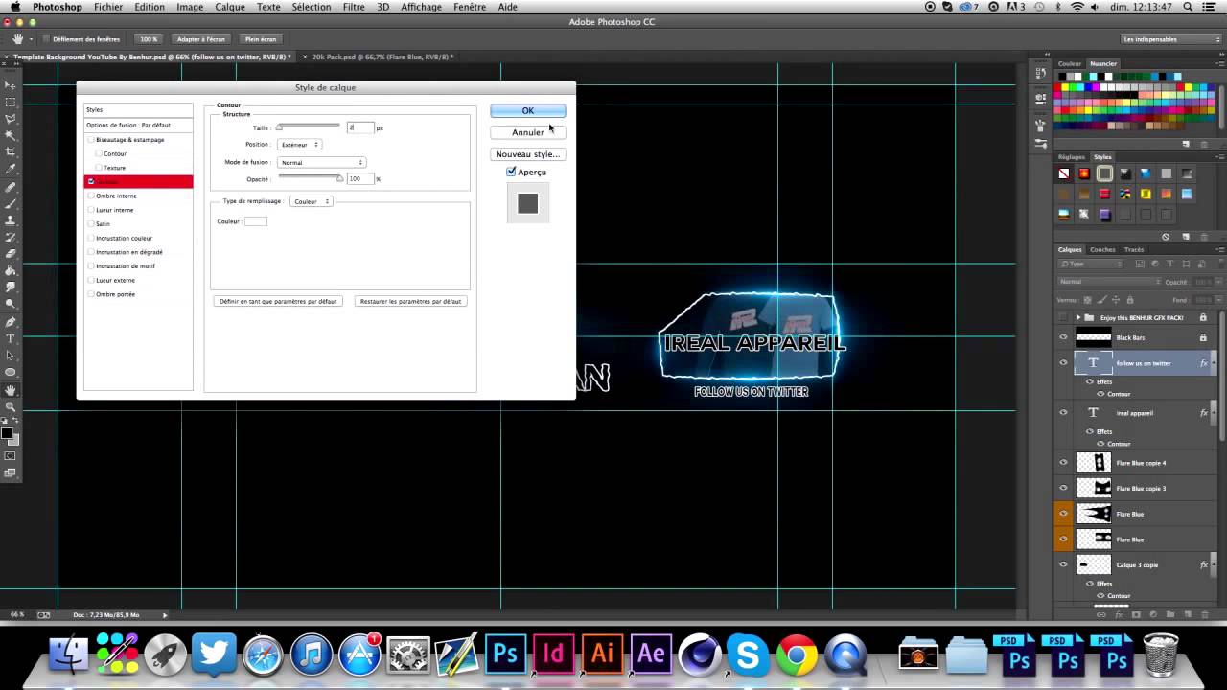Apply the 'no style' preset in Styles panel
Image resolution: width=1227 pixels, height=690 pixels.
point(1064,173)
